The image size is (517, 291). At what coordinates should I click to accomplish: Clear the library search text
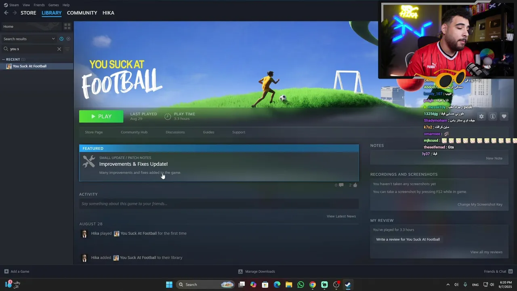tap(59, 49)
